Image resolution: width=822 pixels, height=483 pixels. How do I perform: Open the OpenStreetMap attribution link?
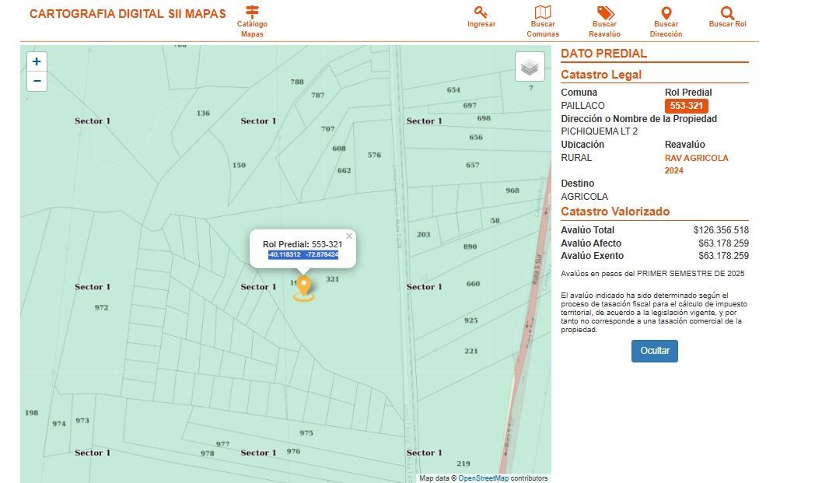click(x=484, y=478)
